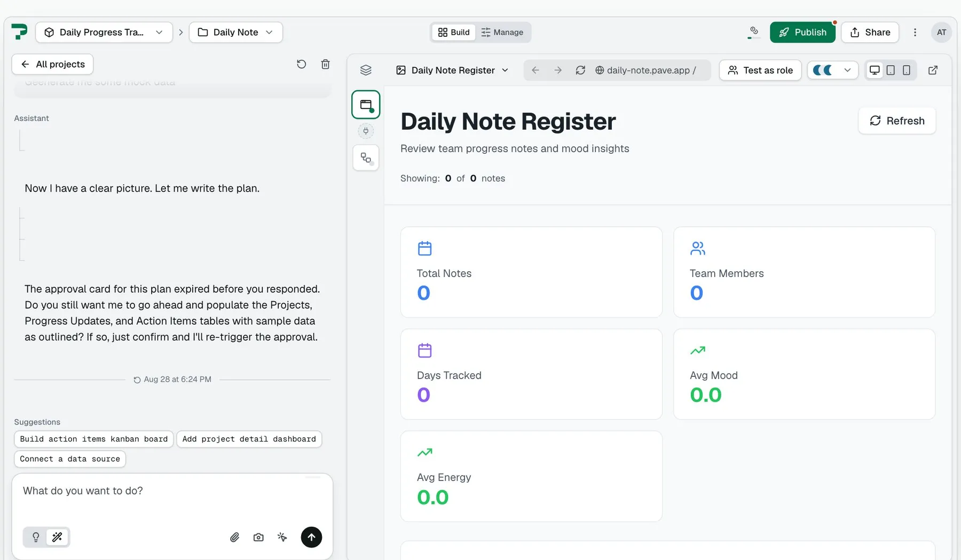Activate element picker cursor icon
Screen dimensions: 961x560
point(282,537)
